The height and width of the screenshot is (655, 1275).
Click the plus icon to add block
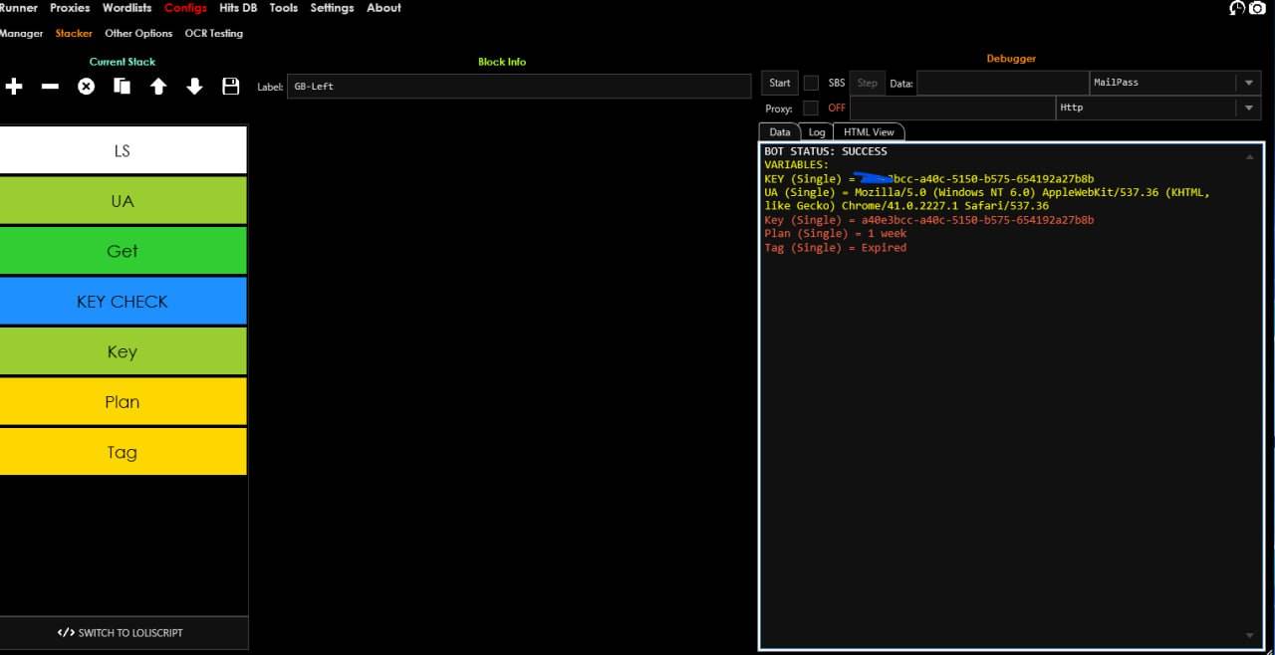(14, 87)
